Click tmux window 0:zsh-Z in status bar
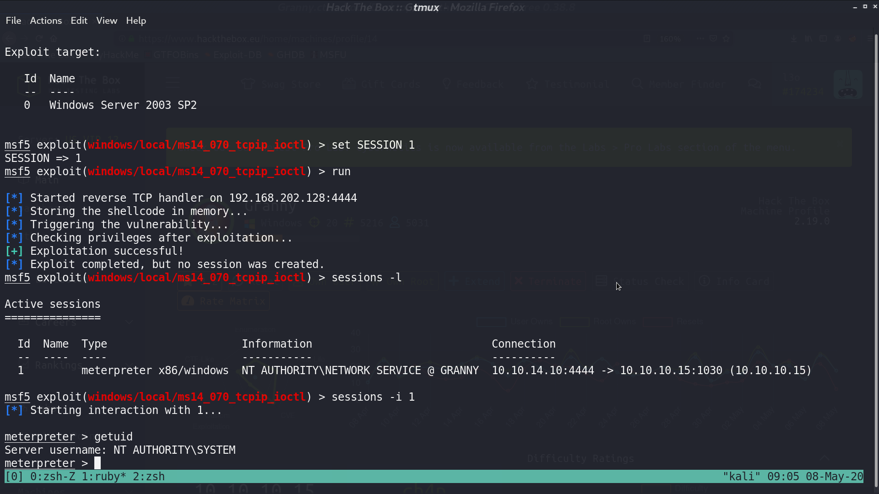Screen dimensions: 879x494 (x=53, y=477)
